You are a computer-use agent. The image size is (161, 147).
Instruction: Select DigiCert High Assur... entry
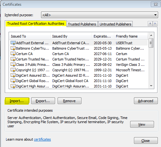click(32, 86)
